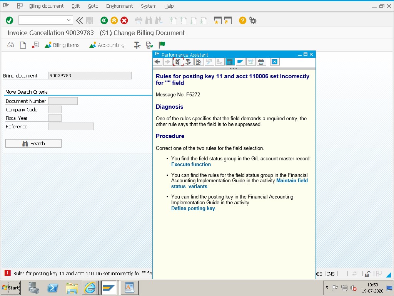Click the Windows Start button
394x296 pixels.
[10, 288]
